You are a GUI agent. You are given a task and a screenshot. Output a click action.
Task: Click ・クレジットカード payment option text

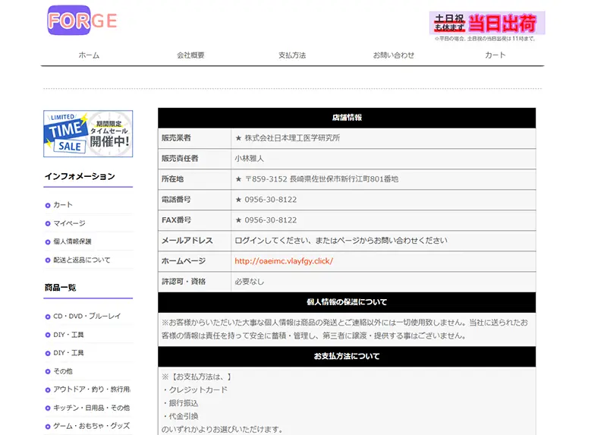pyautogui.click(x=195, y=389)
